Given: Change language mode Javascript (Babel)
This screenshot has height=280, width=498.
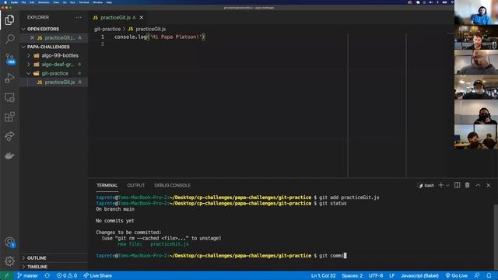Looking at the screenshot, I should pyautogui.click(x=419, y=275).
